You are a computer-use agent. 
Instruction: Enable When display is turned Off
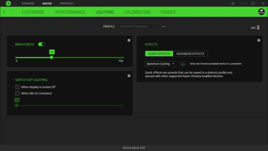point(17,87)
